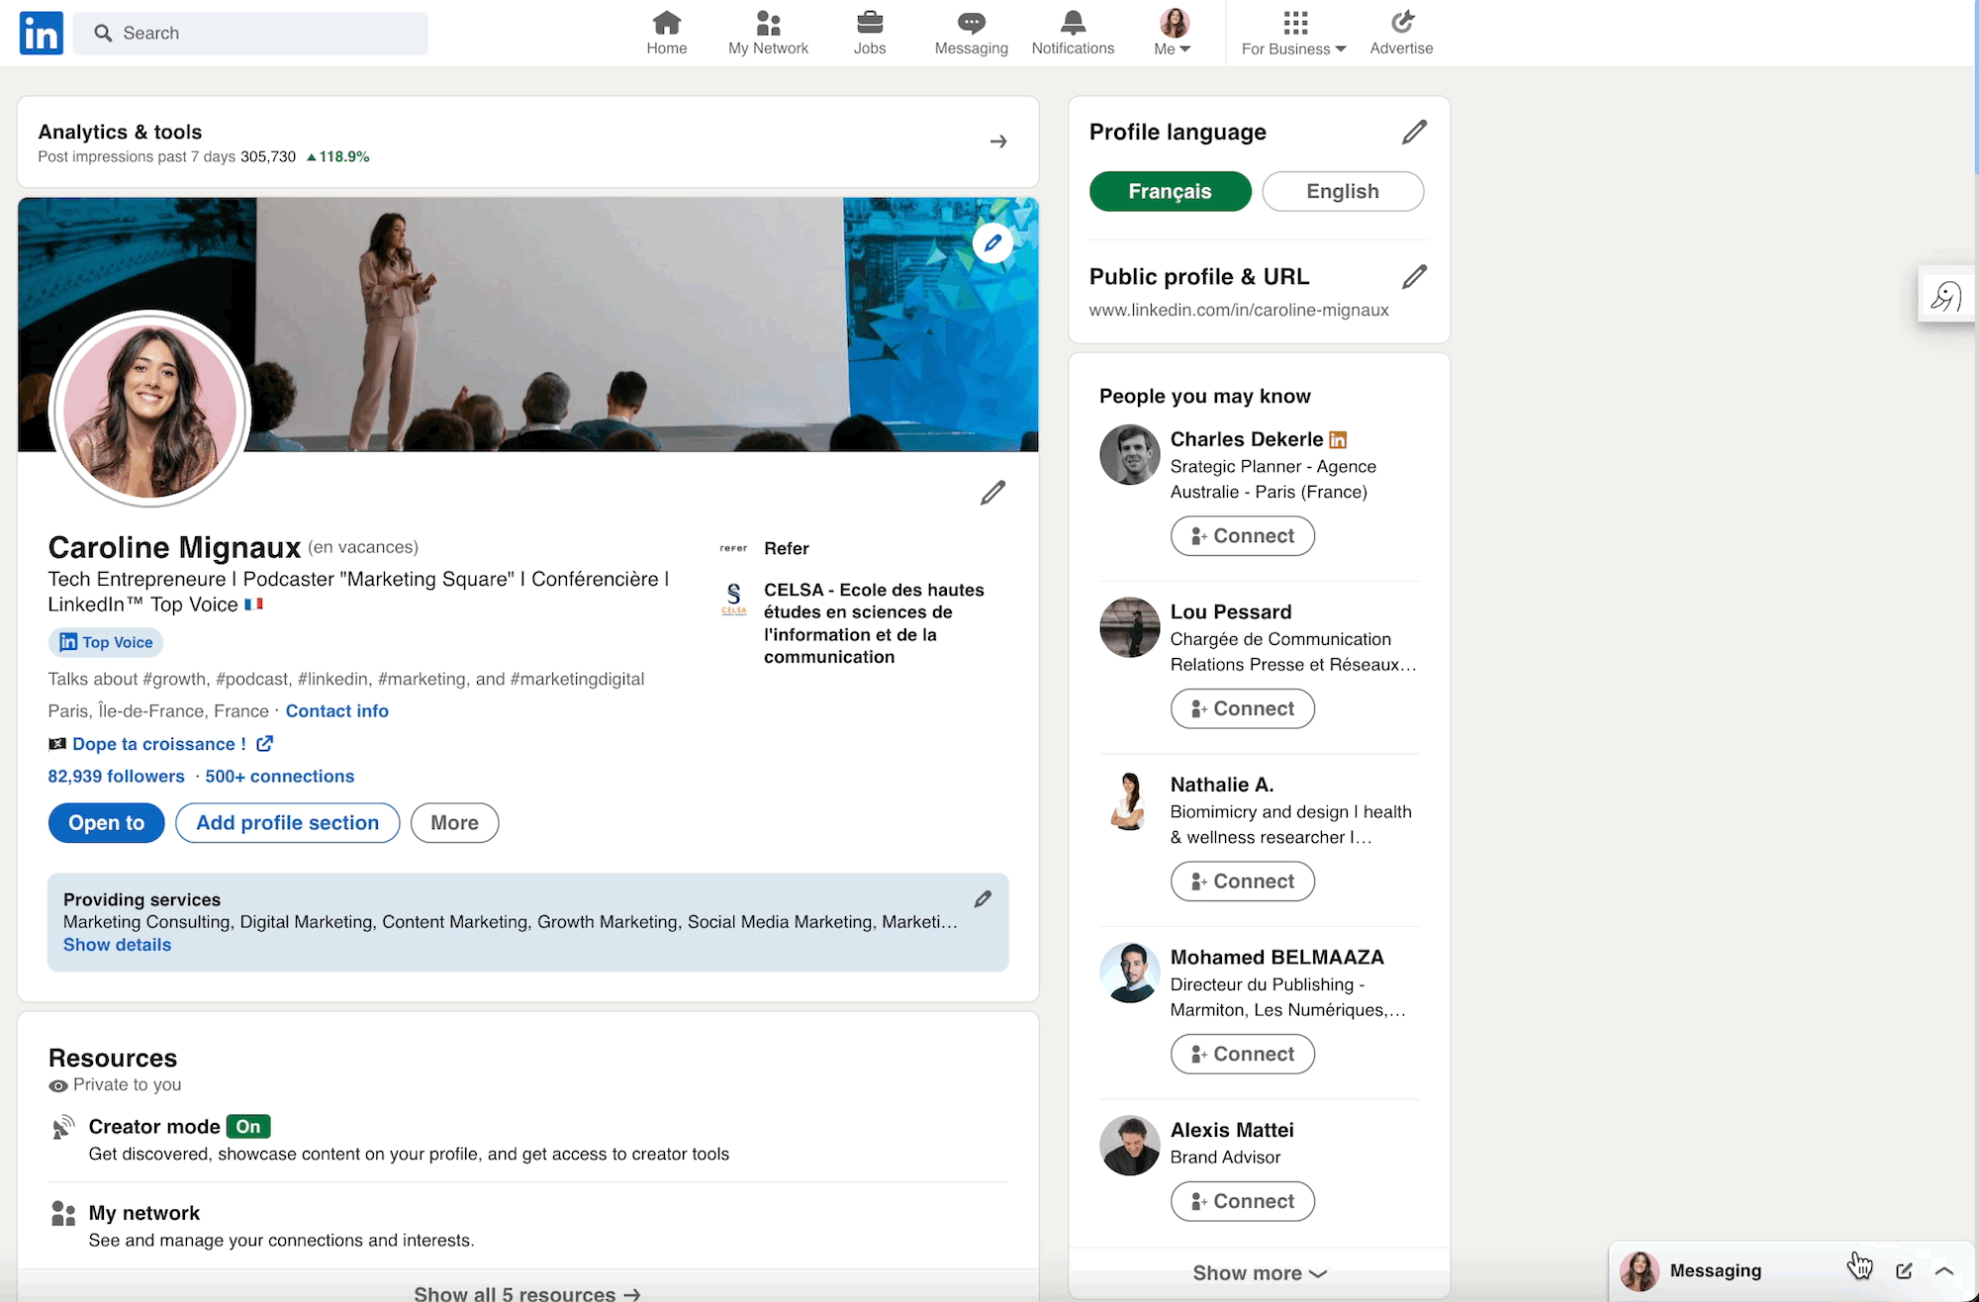Open My network resource
Screen dimensions: 1979x1302
point(144,1213)
